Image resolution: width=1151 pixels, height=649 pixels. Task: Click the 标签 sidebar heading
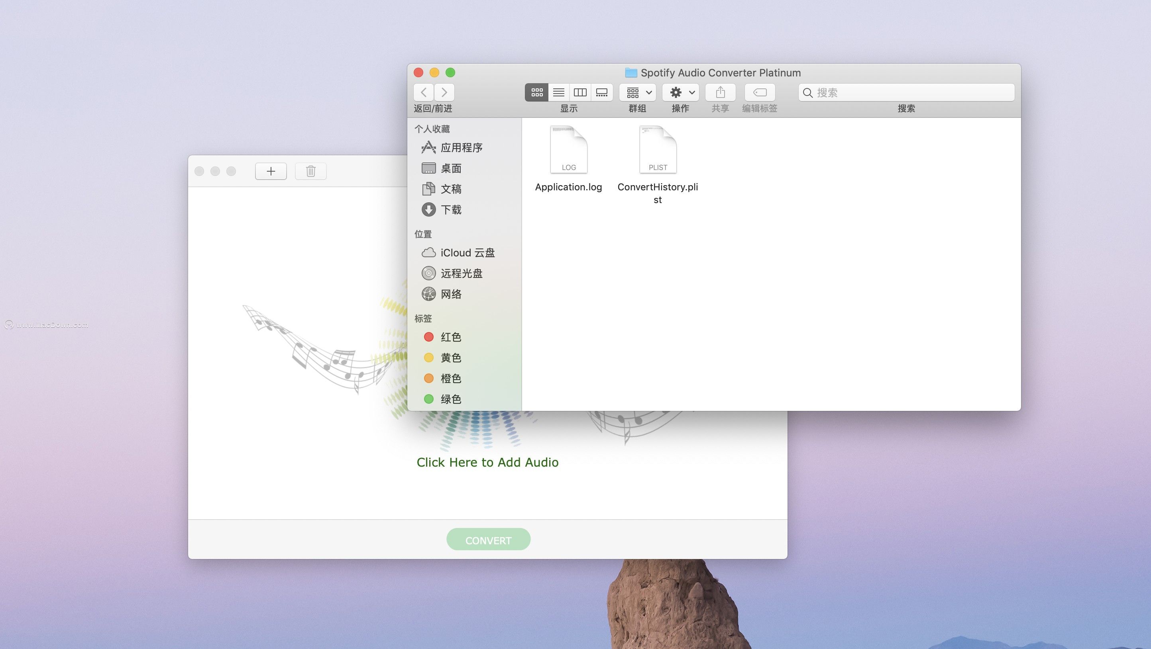423,318
